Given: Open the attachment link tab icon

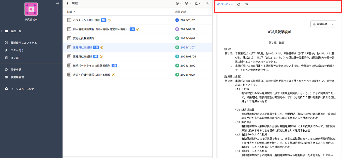Looking at the screenshot, I should click(246, 4).
